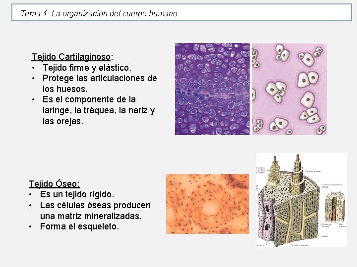Viewport: 357px width, 267px height.
Task: Select the heading 'Tejido Óseo:'
Action: (54, 183)
